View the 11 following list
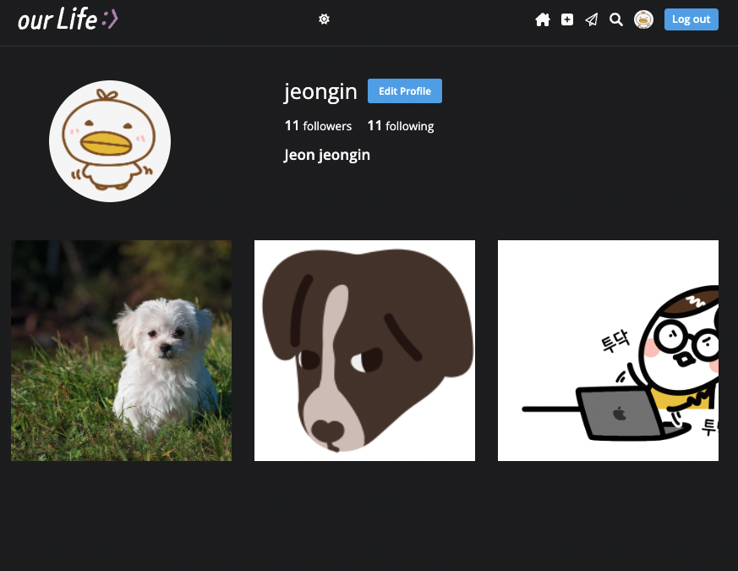The width and height of the screenshot is (738, 571). pyautogui.click(x=401, y=126)
